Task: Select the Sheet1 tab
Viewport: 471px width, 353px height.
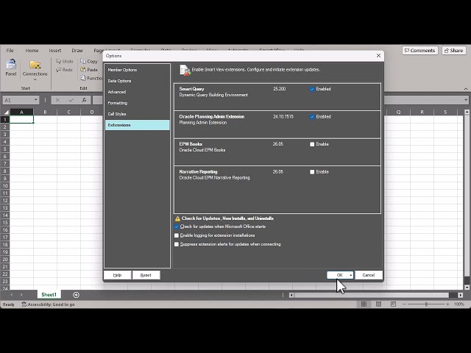Action: coord(49,295)
